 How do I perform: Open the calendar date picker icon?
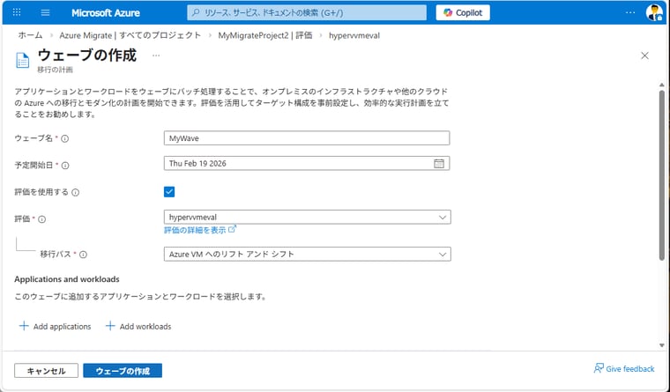(439, 163)
